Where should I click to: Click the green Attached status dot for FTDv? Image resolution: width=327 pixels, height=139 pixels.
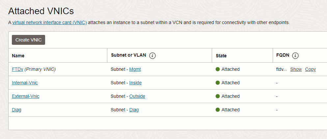(x=218, y=69)
